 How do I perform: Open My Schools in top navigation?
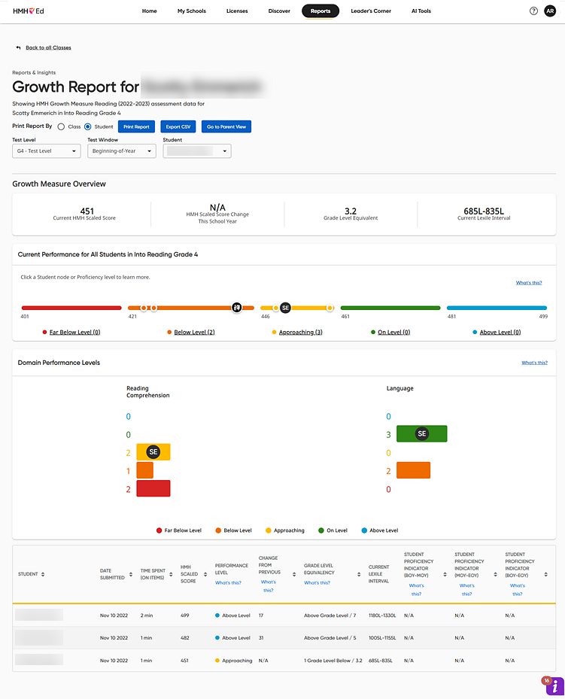(x=192, y=11)
